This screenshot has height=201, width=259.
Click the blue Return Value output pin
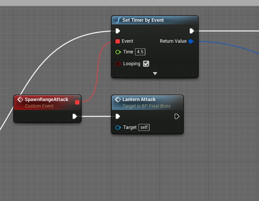click(x=191, y=41)
